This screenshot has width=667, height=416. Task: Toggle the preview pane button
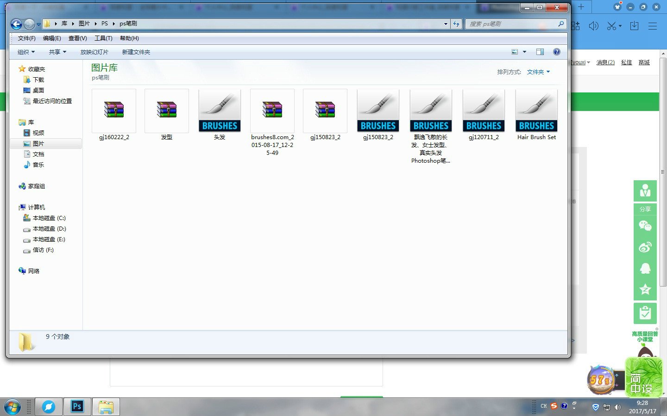[540, 52]
